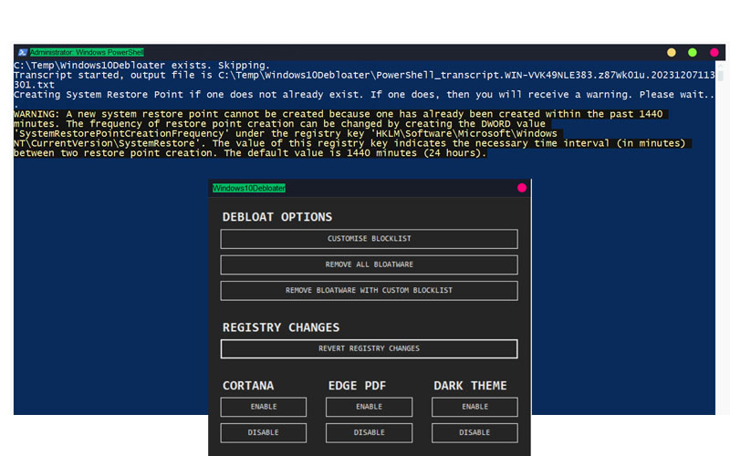Viewport: 730px width, 456px height.
Task: Click the 'Windows10Debloater' dialog title
Action: [249, 188]
